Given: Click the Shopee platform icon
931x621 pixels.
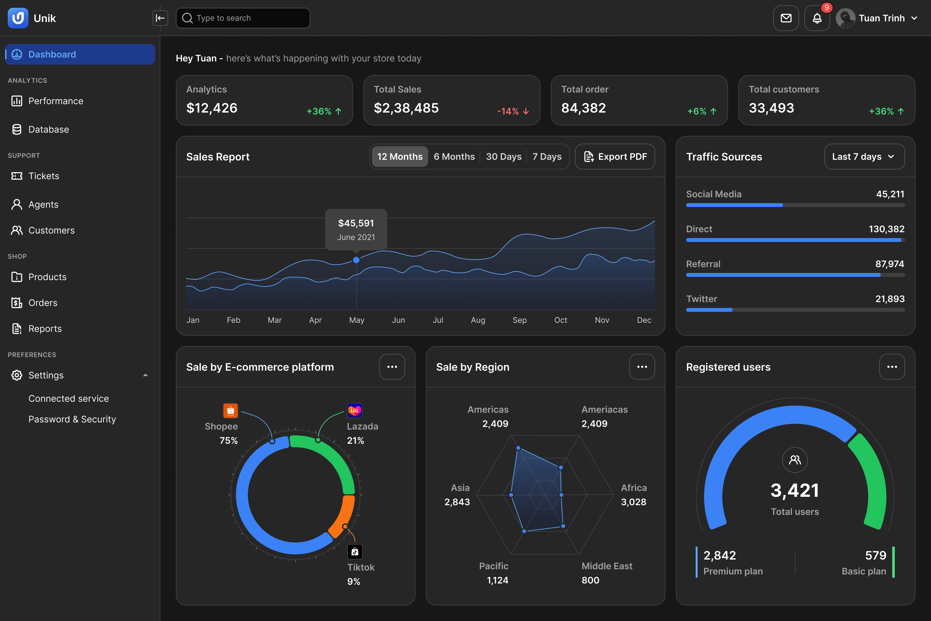Looking at the screenshot, I should [230, 411].
